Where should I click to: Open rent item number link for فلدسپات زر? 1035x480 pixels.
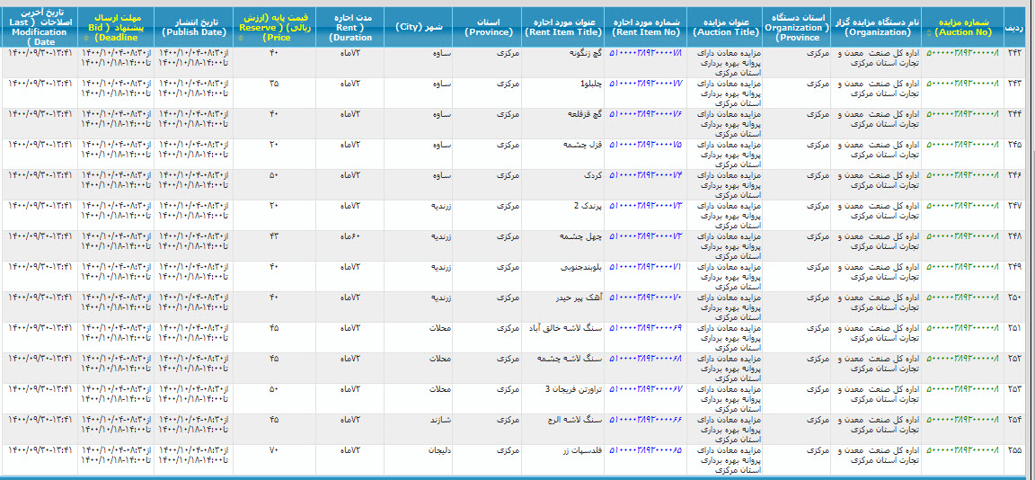pyautogui.click(x=646, y=450)
